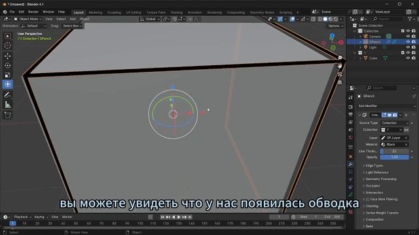Screen dimensions: 419x235
Task: Open the View Layer properties tab icon
Action: [x=351, y=122]
